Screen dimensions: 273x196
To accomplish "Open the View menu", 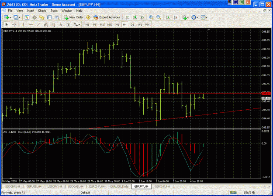I will tap(20, 10).
